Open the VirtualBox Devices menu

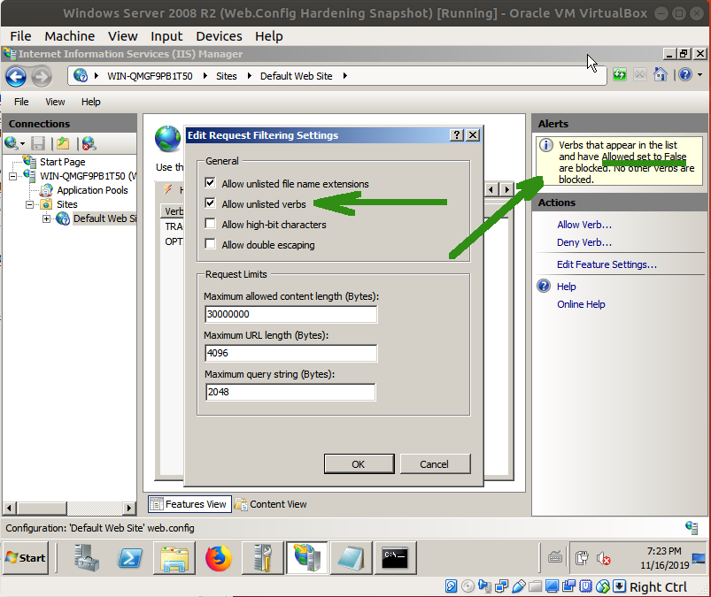coord(219,36)
